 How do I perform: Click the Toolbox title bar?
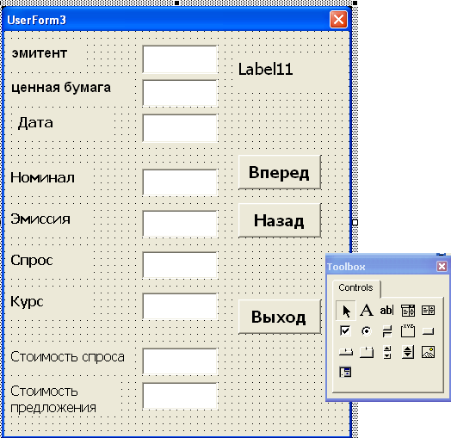(381, 267)
